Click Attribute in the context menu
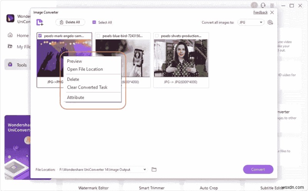The height and width of the screenshot is (191, 308). (x=75, y=97)
